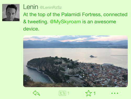Select the display name Lenin

tap(31, 7)
